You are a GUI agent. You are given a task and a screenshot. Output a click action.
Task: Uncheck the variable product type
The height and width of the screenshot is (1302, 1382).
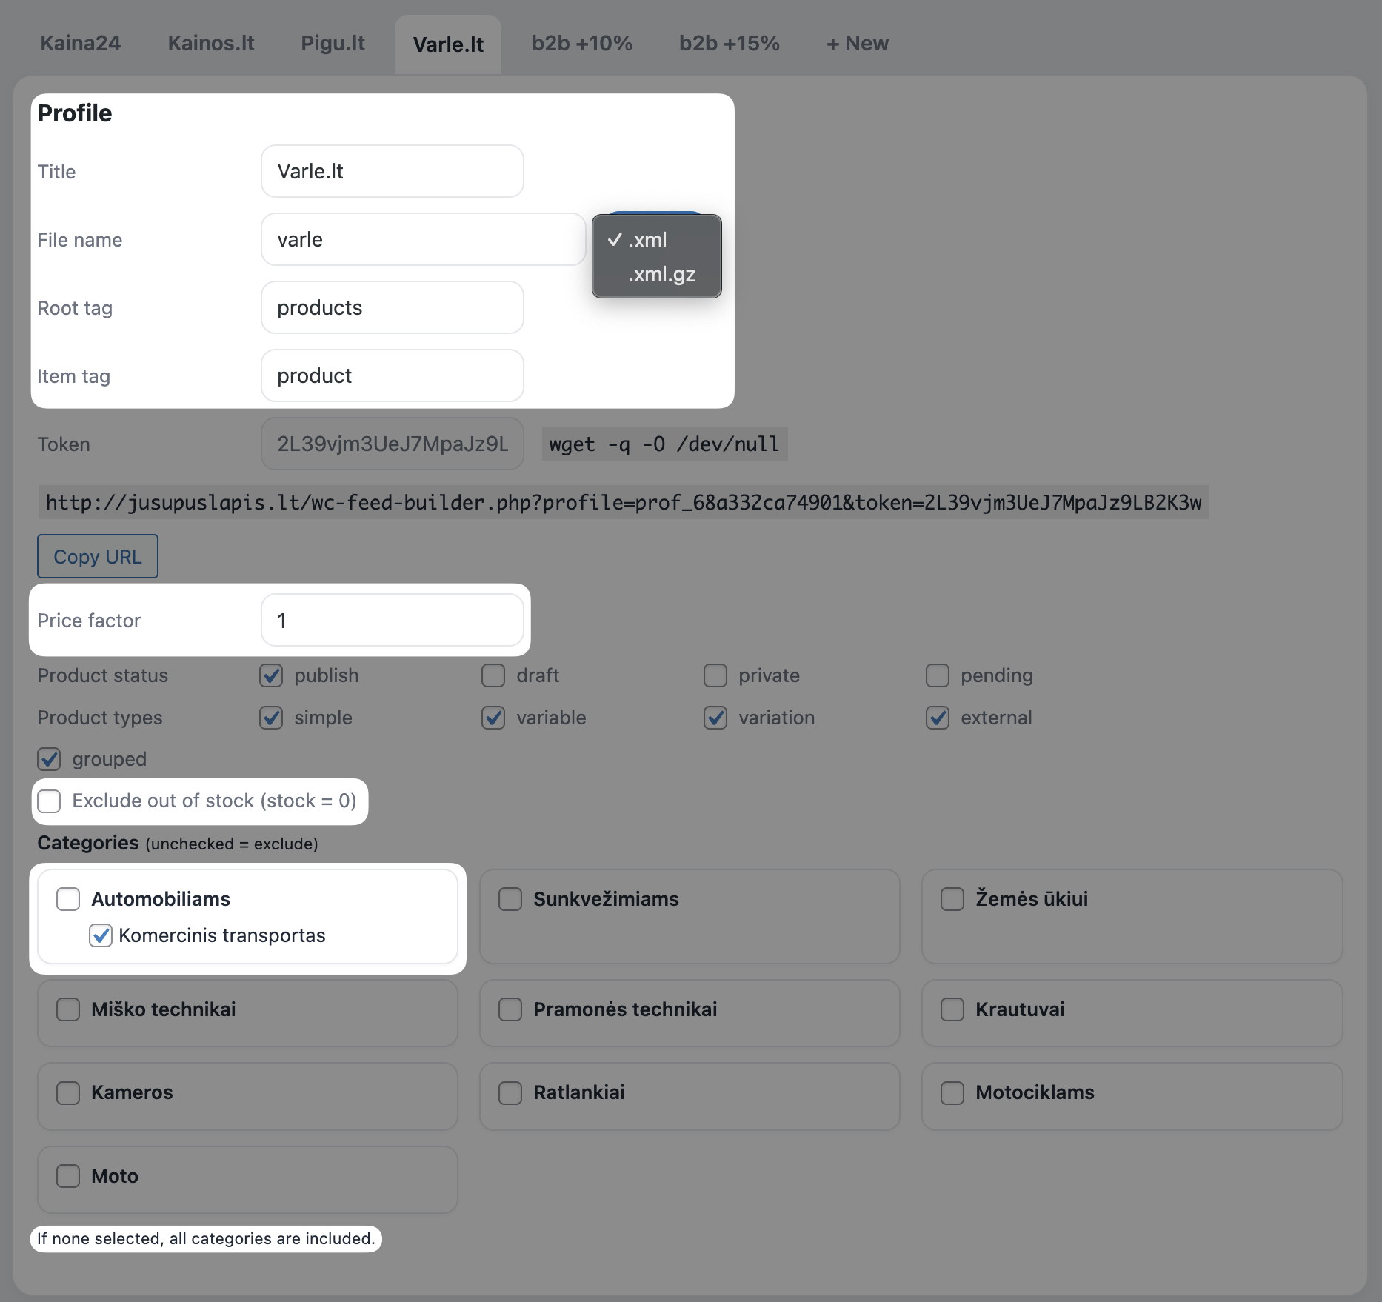[x=493, y=718]
